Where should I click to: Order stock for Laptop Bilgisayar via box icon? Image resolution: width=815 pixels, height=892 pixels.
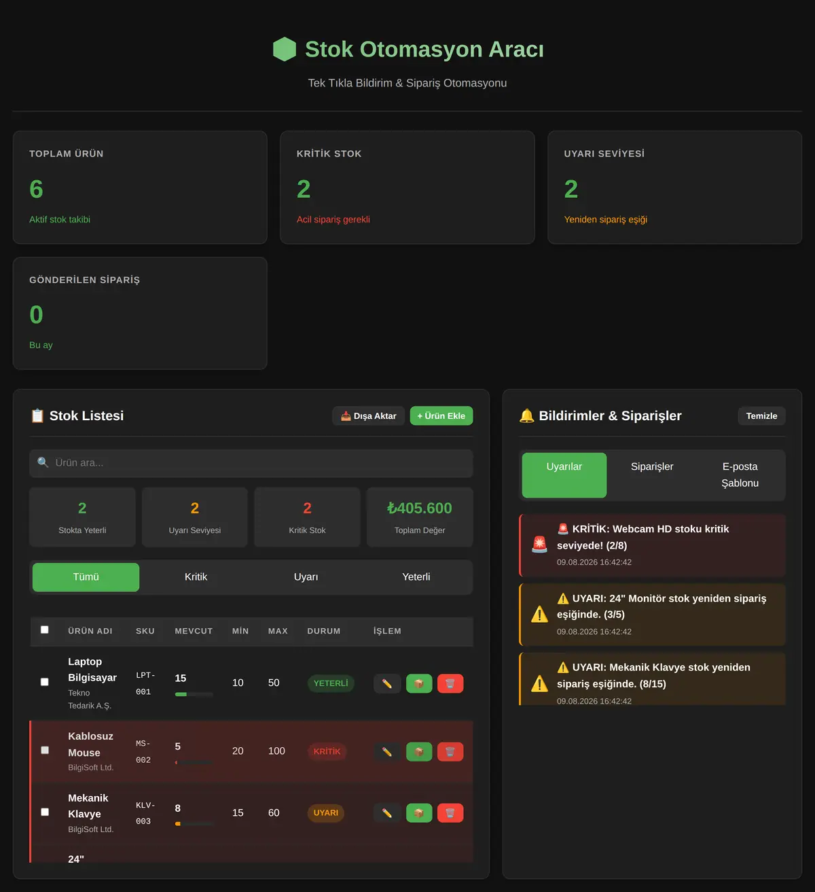(419, 683)
